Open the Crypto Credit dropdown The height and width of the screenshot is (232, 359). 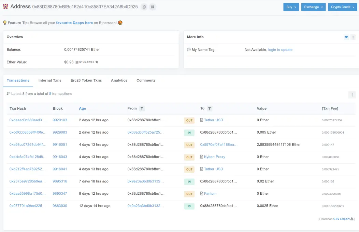343,7
